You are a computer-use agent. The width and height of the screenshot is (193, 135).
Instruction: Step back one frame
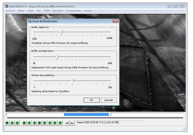click(29, 123)
